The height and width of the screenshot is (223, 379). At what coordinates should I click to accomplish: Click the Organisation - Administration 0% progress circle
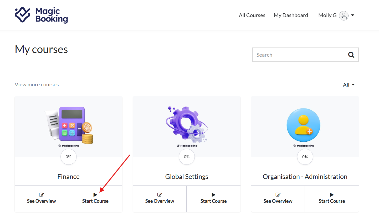click(305, 157)
